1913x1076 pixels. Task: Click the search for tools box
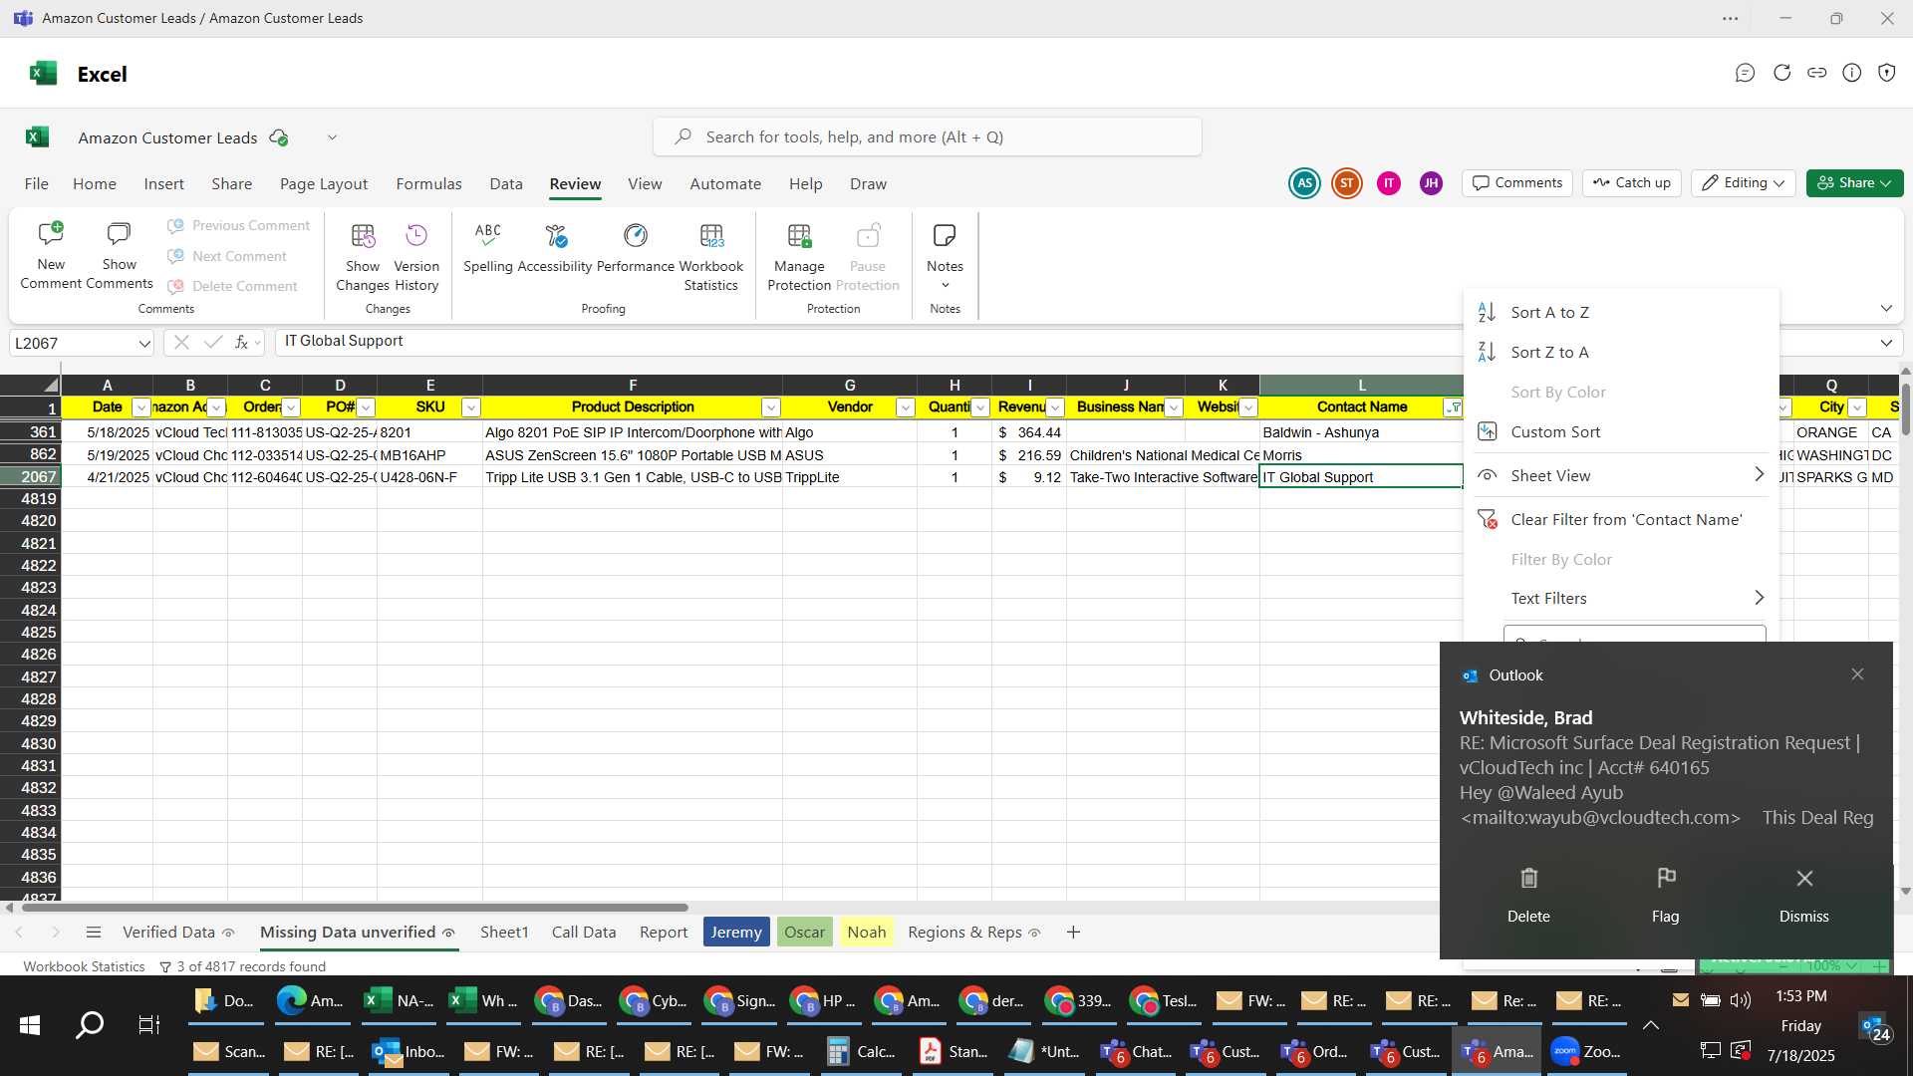point(928,137)
